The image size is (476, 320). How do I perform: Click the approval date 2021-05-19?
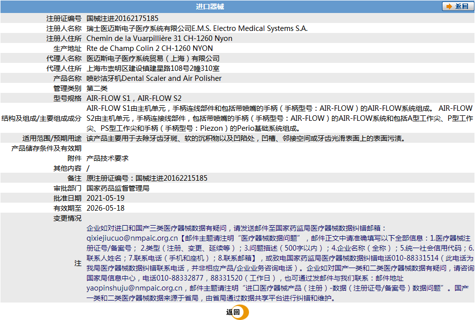click(105, 198)
